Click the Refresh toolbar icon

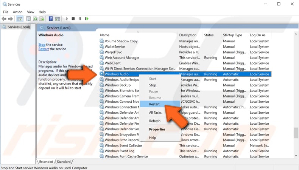(35, 19)
